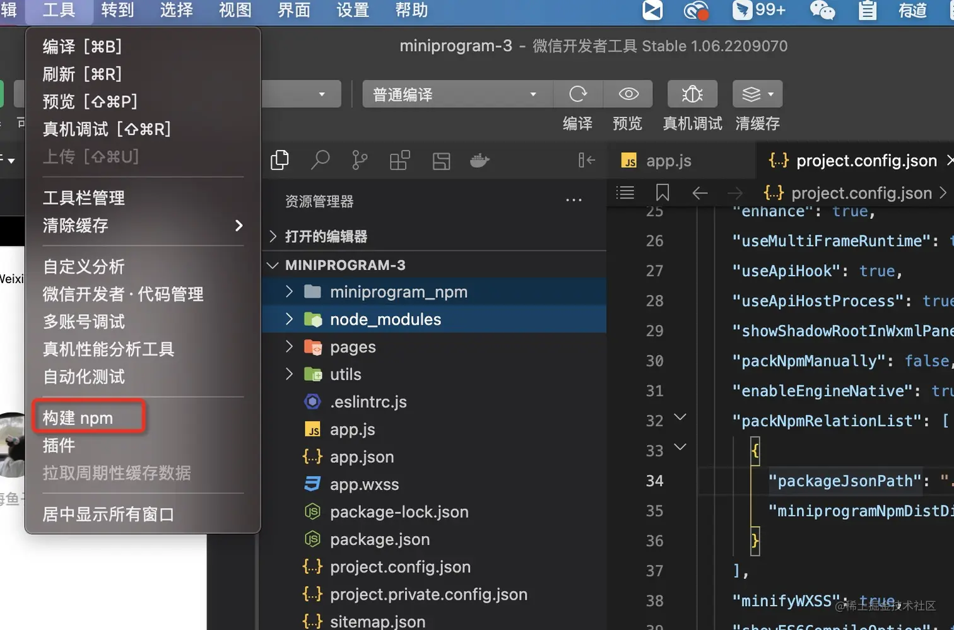Viewport: 954px width, 630px height.
Task: Select 刷新 [⌘R] menu entry
Action: tap(143, 74)
